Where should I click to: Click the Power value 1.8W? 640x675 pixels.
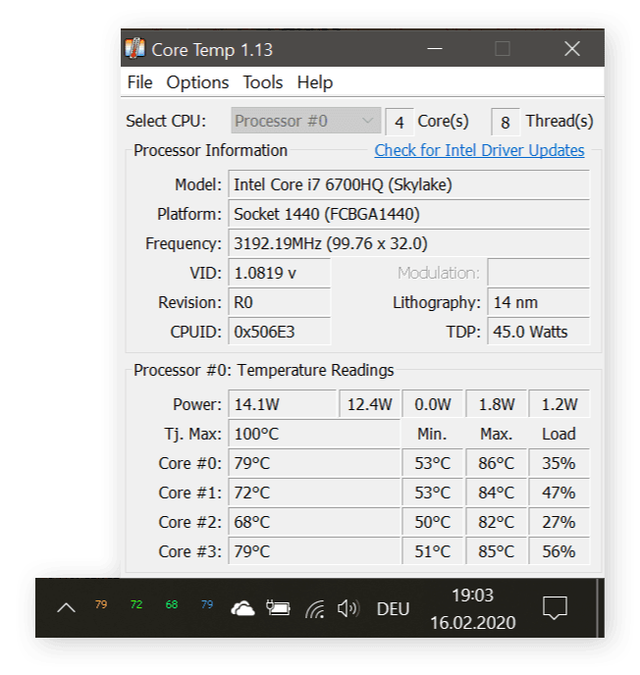click(x=497, y=404)
